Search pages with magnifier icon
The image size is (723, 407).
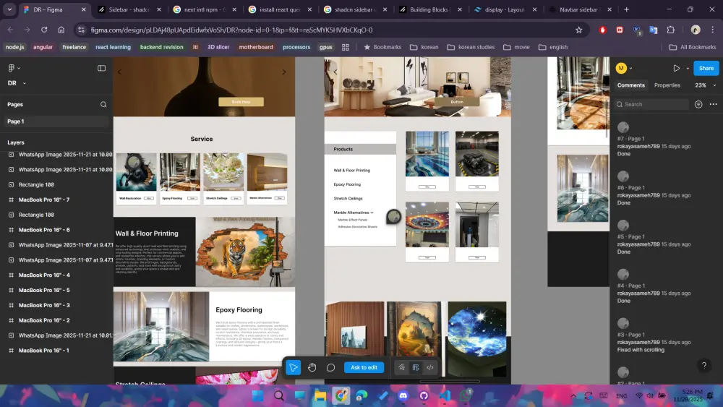coord(103,105)
